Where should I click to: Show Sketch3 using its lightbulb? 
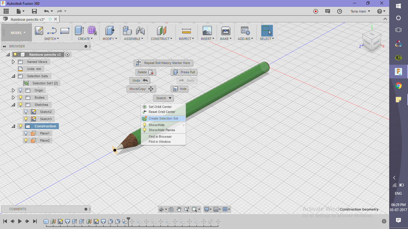(26, 119)
